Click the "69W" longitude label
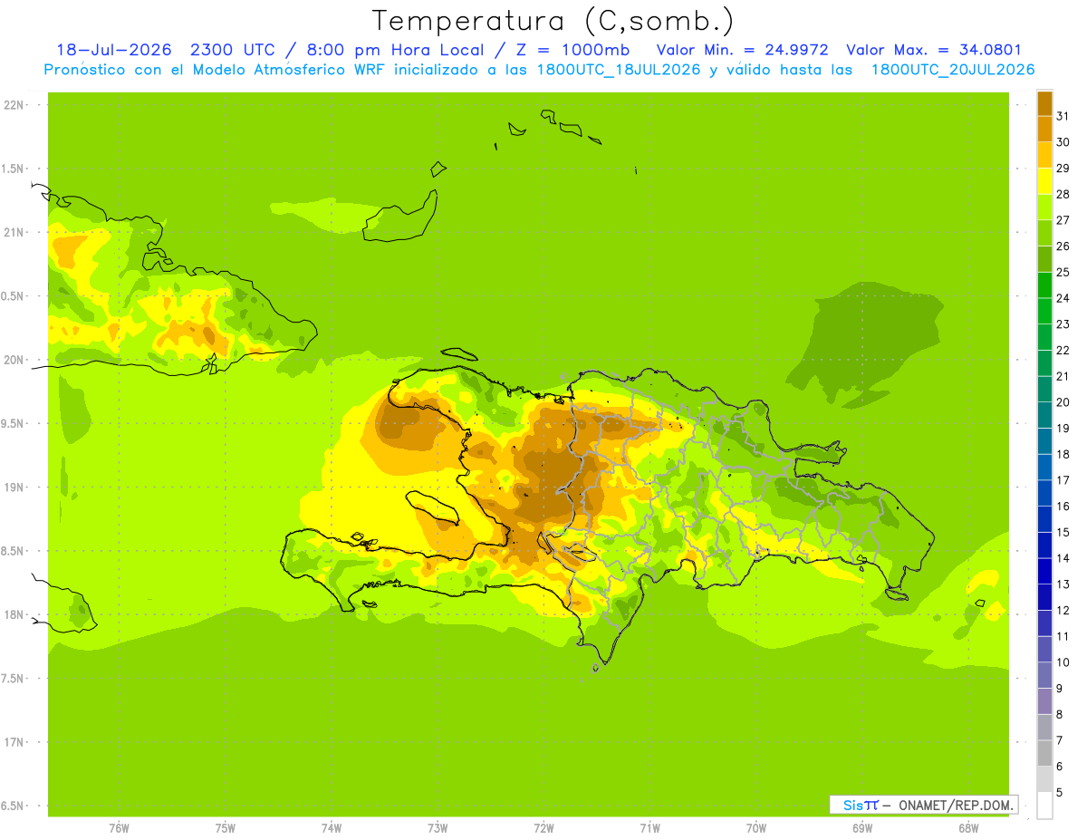This screenshot has height=840, width=1087. [x=862, y=827]
